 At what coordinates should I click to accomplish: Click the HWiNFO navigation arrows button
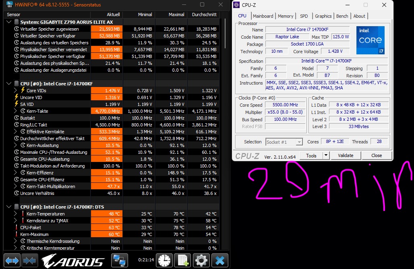(12, 261)
